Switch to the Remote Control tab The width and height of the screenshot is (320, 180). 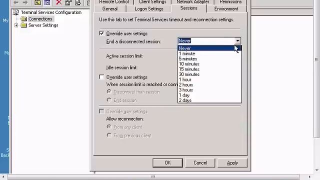tap(114, 2)
